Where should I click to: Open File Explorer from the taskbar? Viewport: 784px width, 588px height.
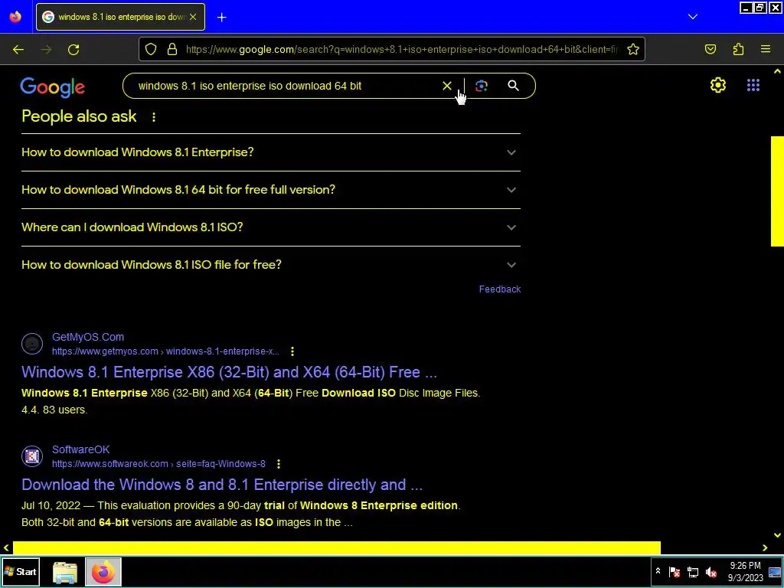(x=65, y=573)
